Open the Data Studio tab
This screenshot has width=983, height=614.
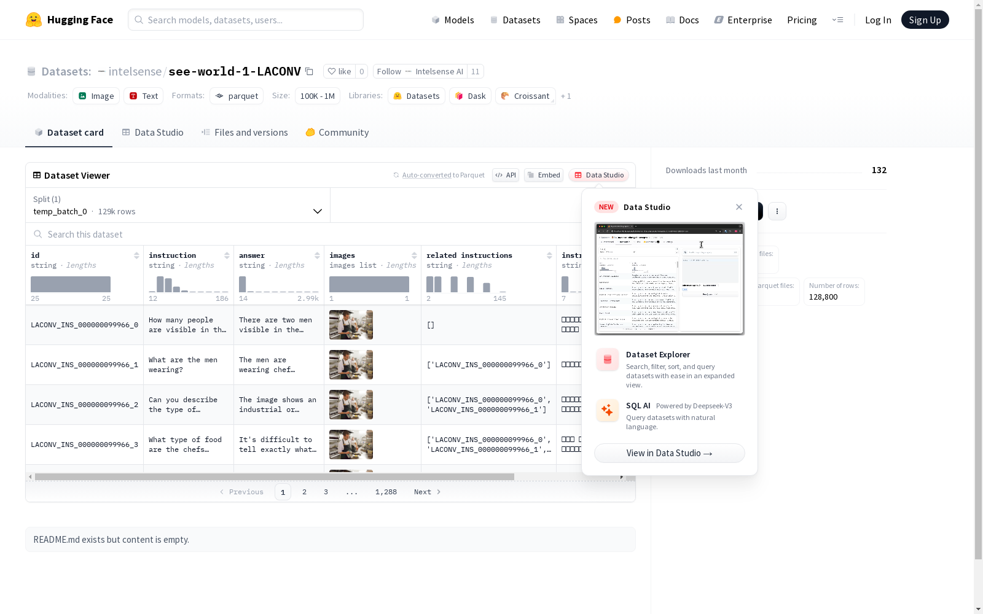[153, 133]
